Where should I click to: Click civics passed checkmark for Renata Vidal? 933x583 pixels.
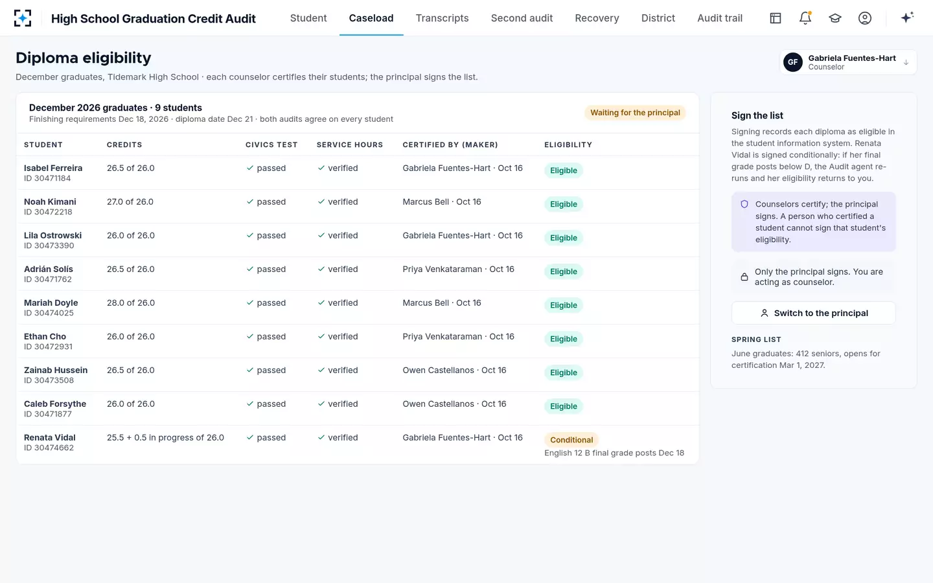click(250, 437)
